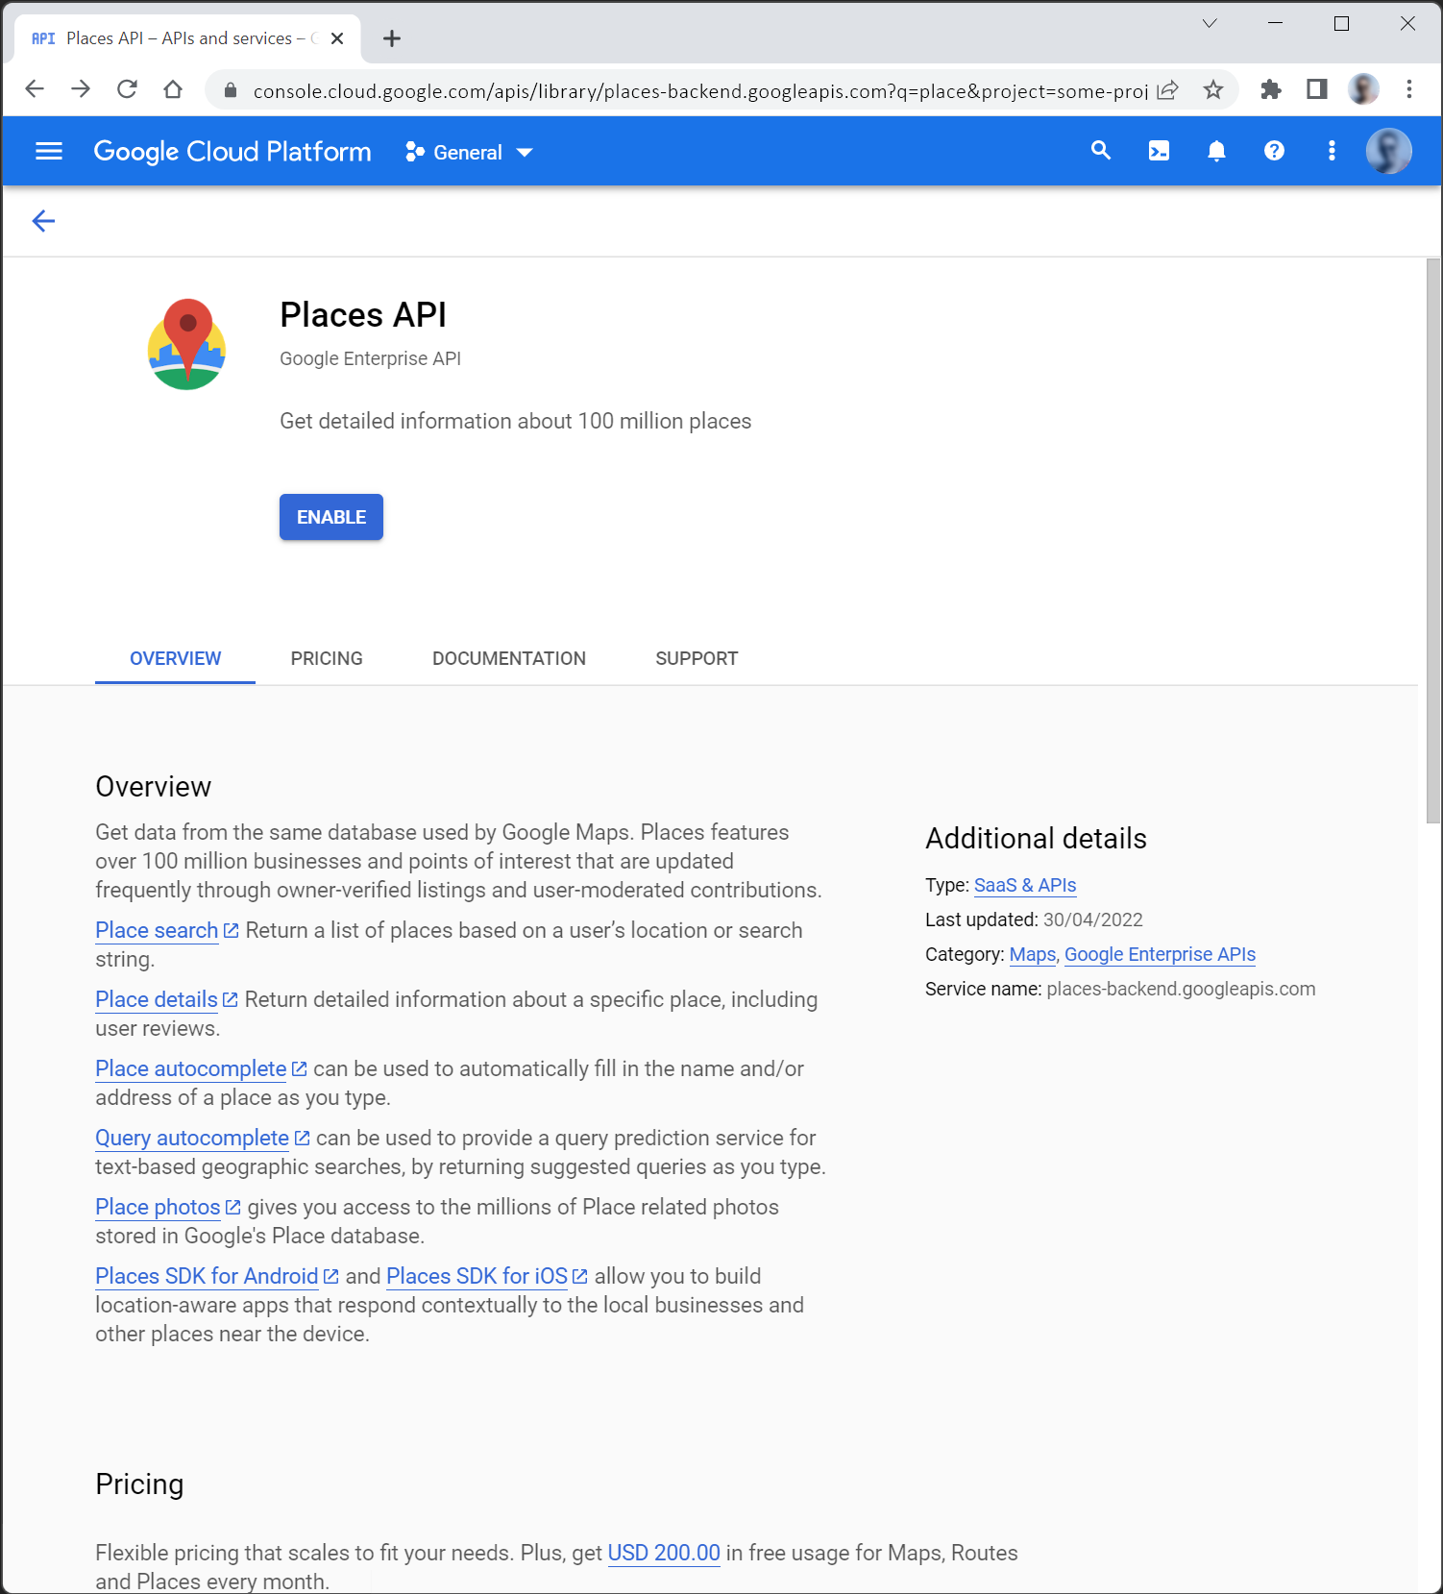Viewport: 1443px width, 1594px height.
Task: Open the help question mark icon
Action: tap(1274, 151)
